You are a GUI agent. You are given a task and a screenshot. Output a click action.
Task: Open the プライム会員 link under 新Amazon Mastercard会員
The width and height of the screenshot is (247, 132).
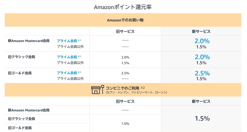(67, 41)
